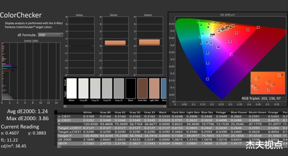Select the Gray 50 swatch
Image resolution: width=288 pixels, height=156 pixels.
[x=107, y=88]
